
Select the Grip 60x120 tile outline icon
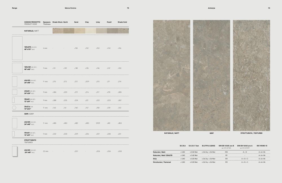click(15, 123)
